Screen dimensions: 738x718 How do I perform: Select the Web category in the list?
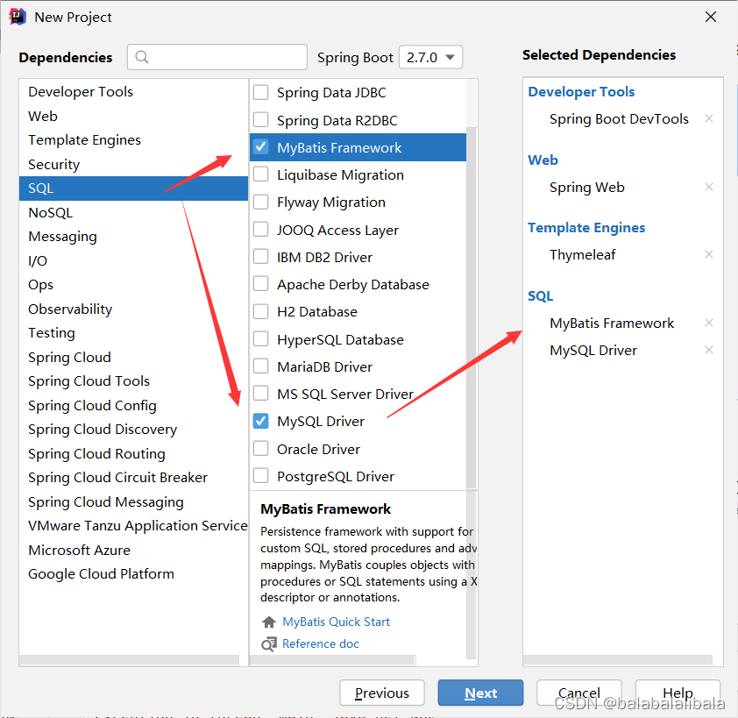point(134,116)
